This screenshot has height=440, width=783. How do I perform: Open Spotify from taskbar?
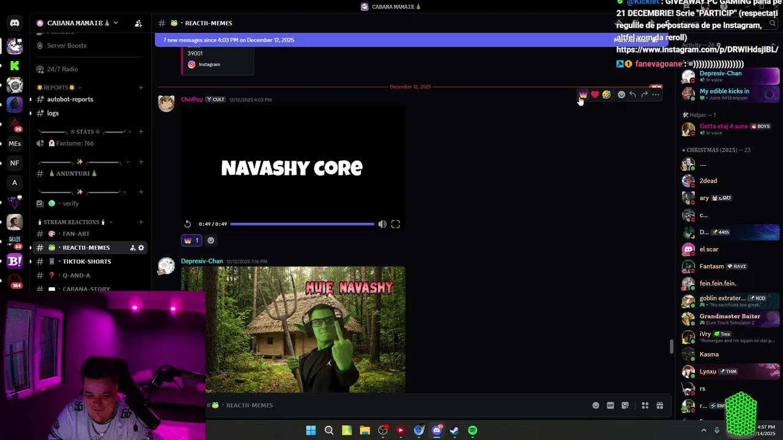point(473,430)
